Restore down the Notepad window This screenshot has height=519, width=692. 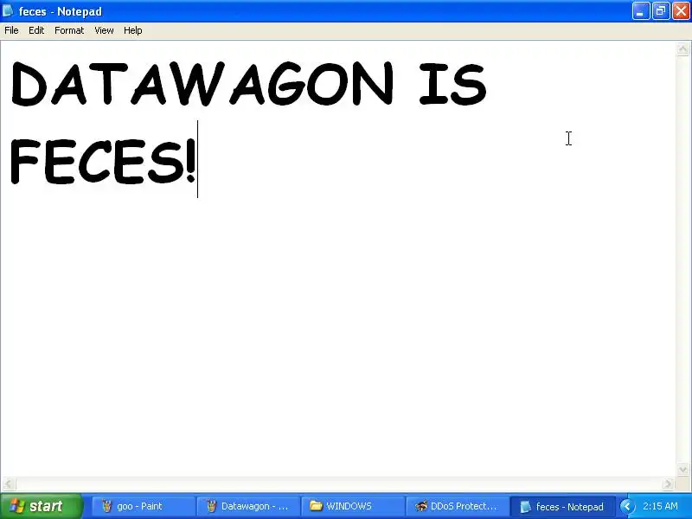[661, 11]
